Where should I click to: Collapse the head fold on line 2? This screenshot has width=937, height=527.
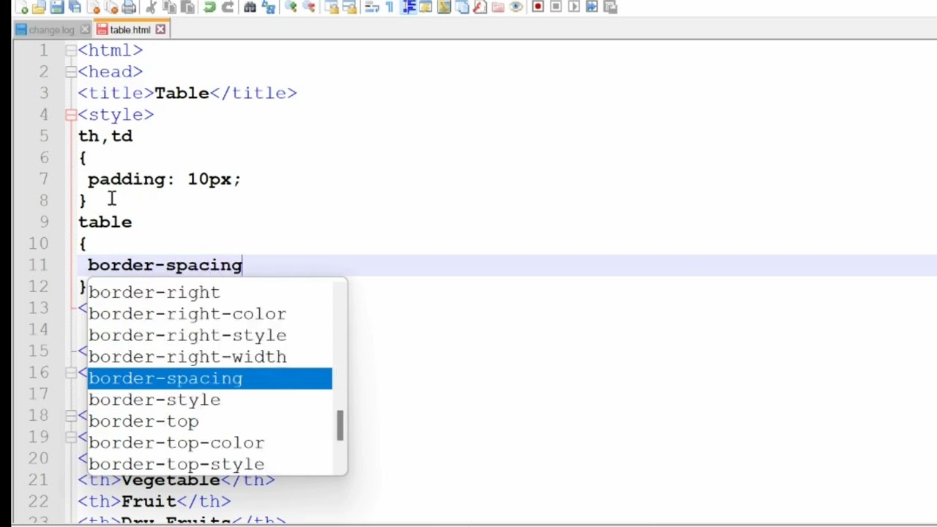tap(70, 72)
